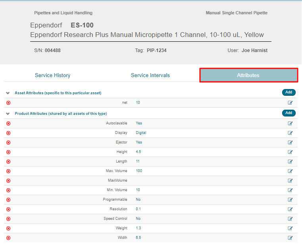Viewport: 302px width, 248px height.
Task: Click the Width value 6.5
Action: point(138,238)
